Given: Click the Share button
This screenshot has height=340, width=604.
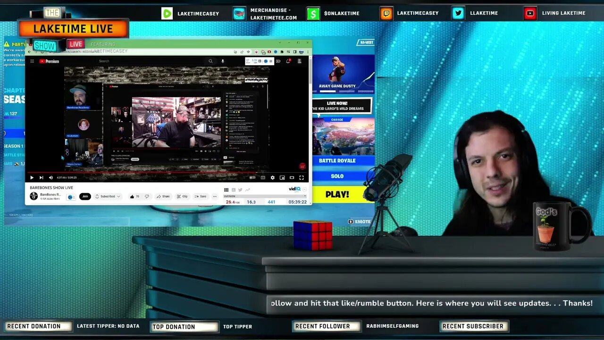Looking at the screenshot, I should [x=163, y=196].
